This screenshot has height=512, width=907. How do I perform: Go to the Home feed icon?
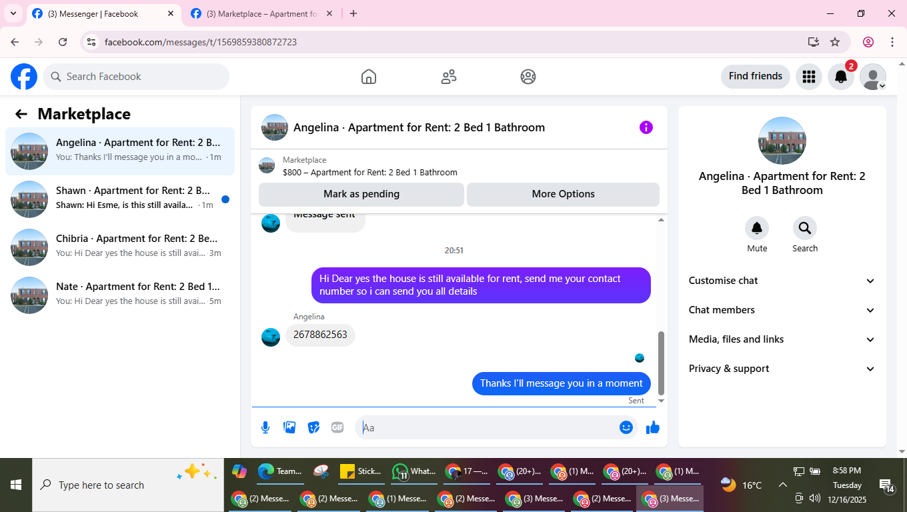coord(369,77)
